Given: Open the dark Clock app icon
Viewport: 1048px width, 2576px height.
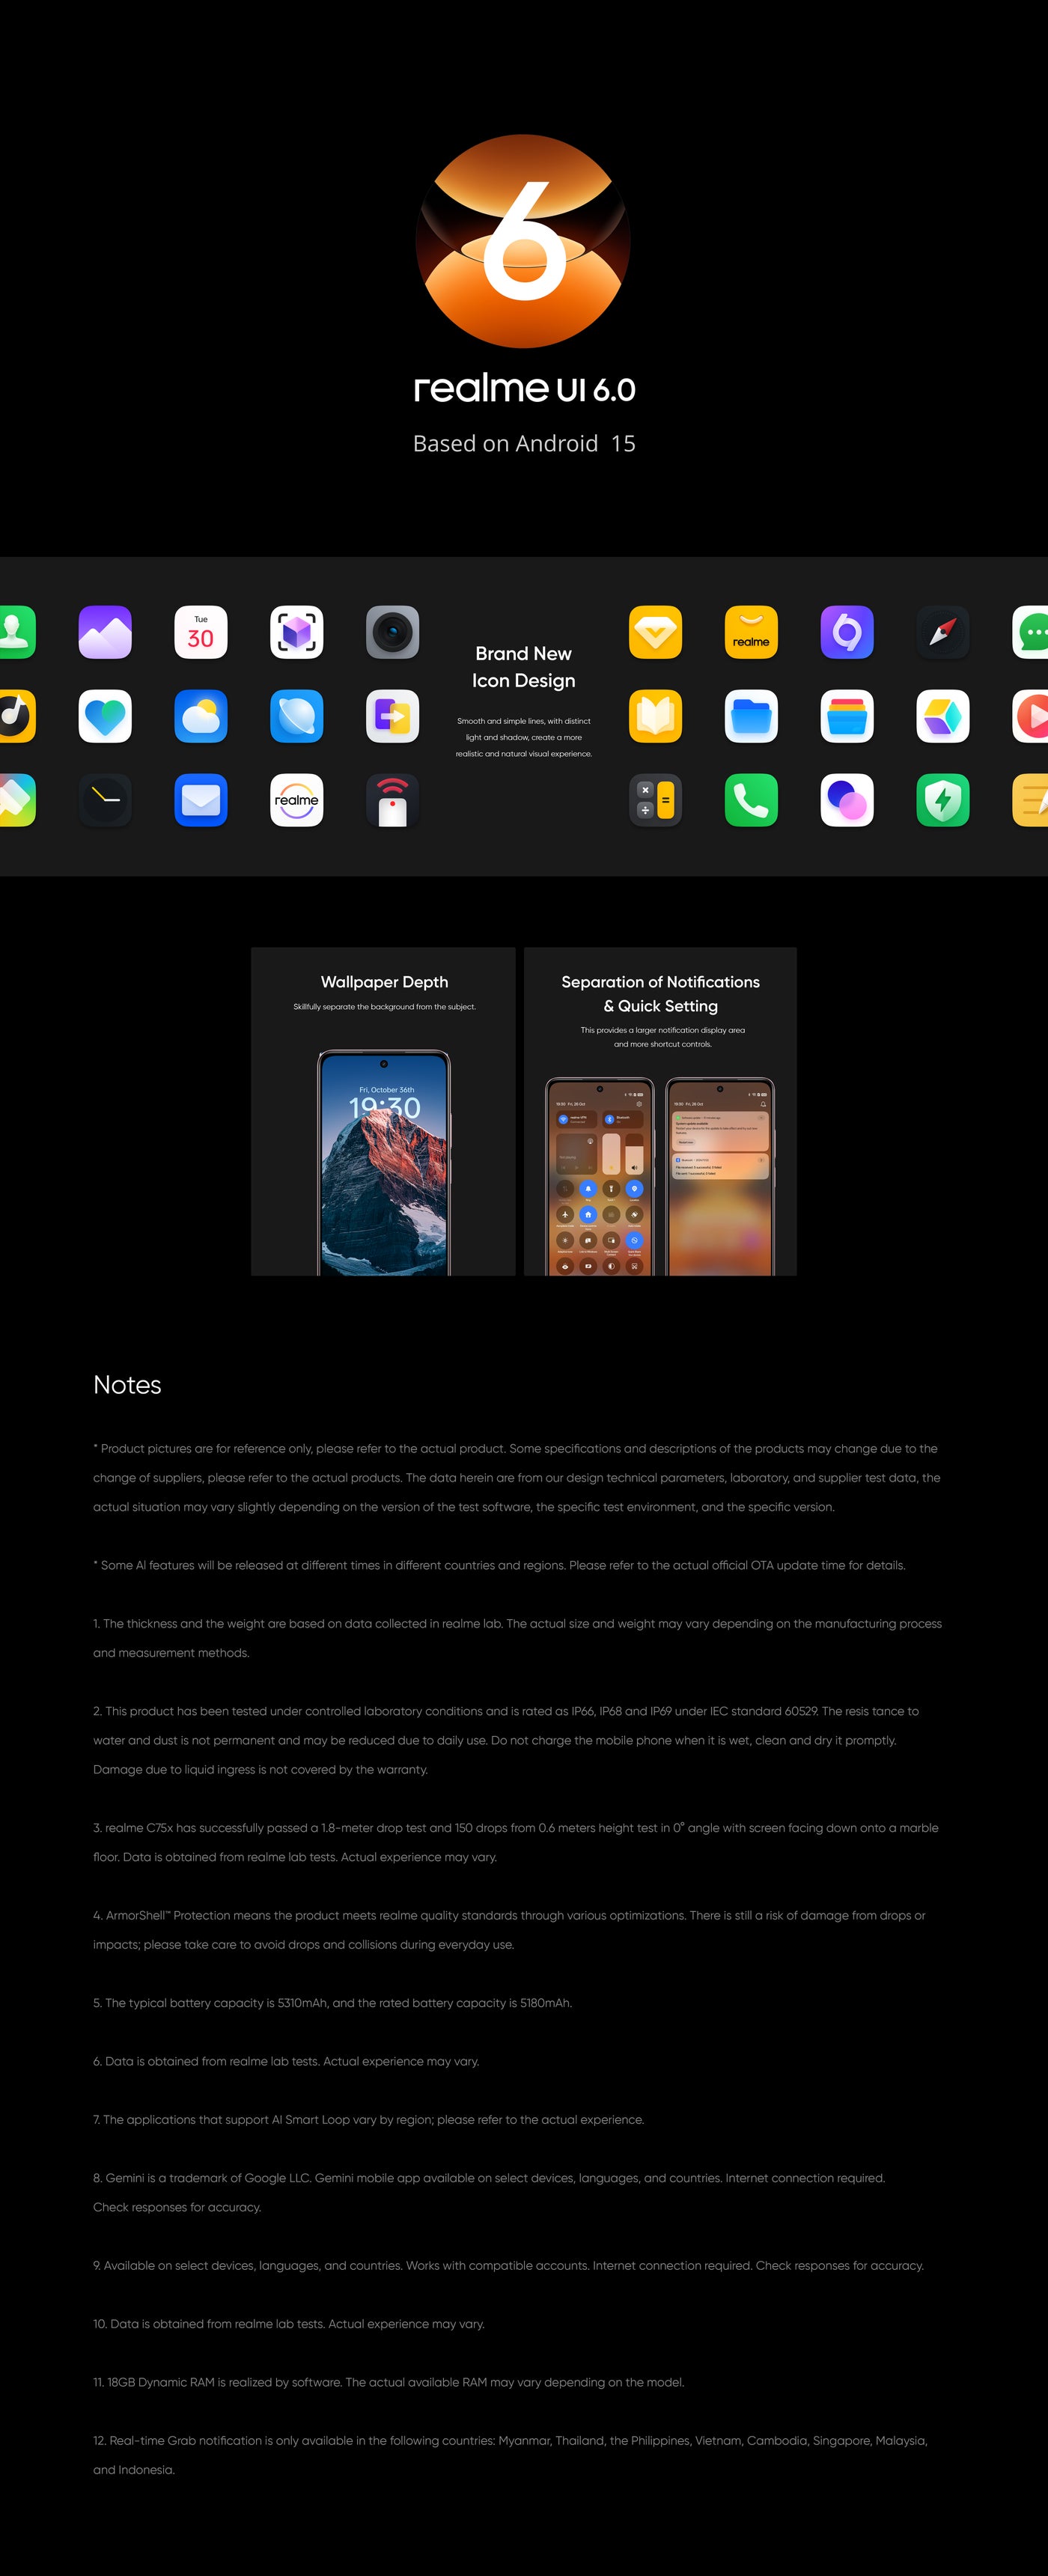Looking at the screenshot, I should tap(105, 800).
